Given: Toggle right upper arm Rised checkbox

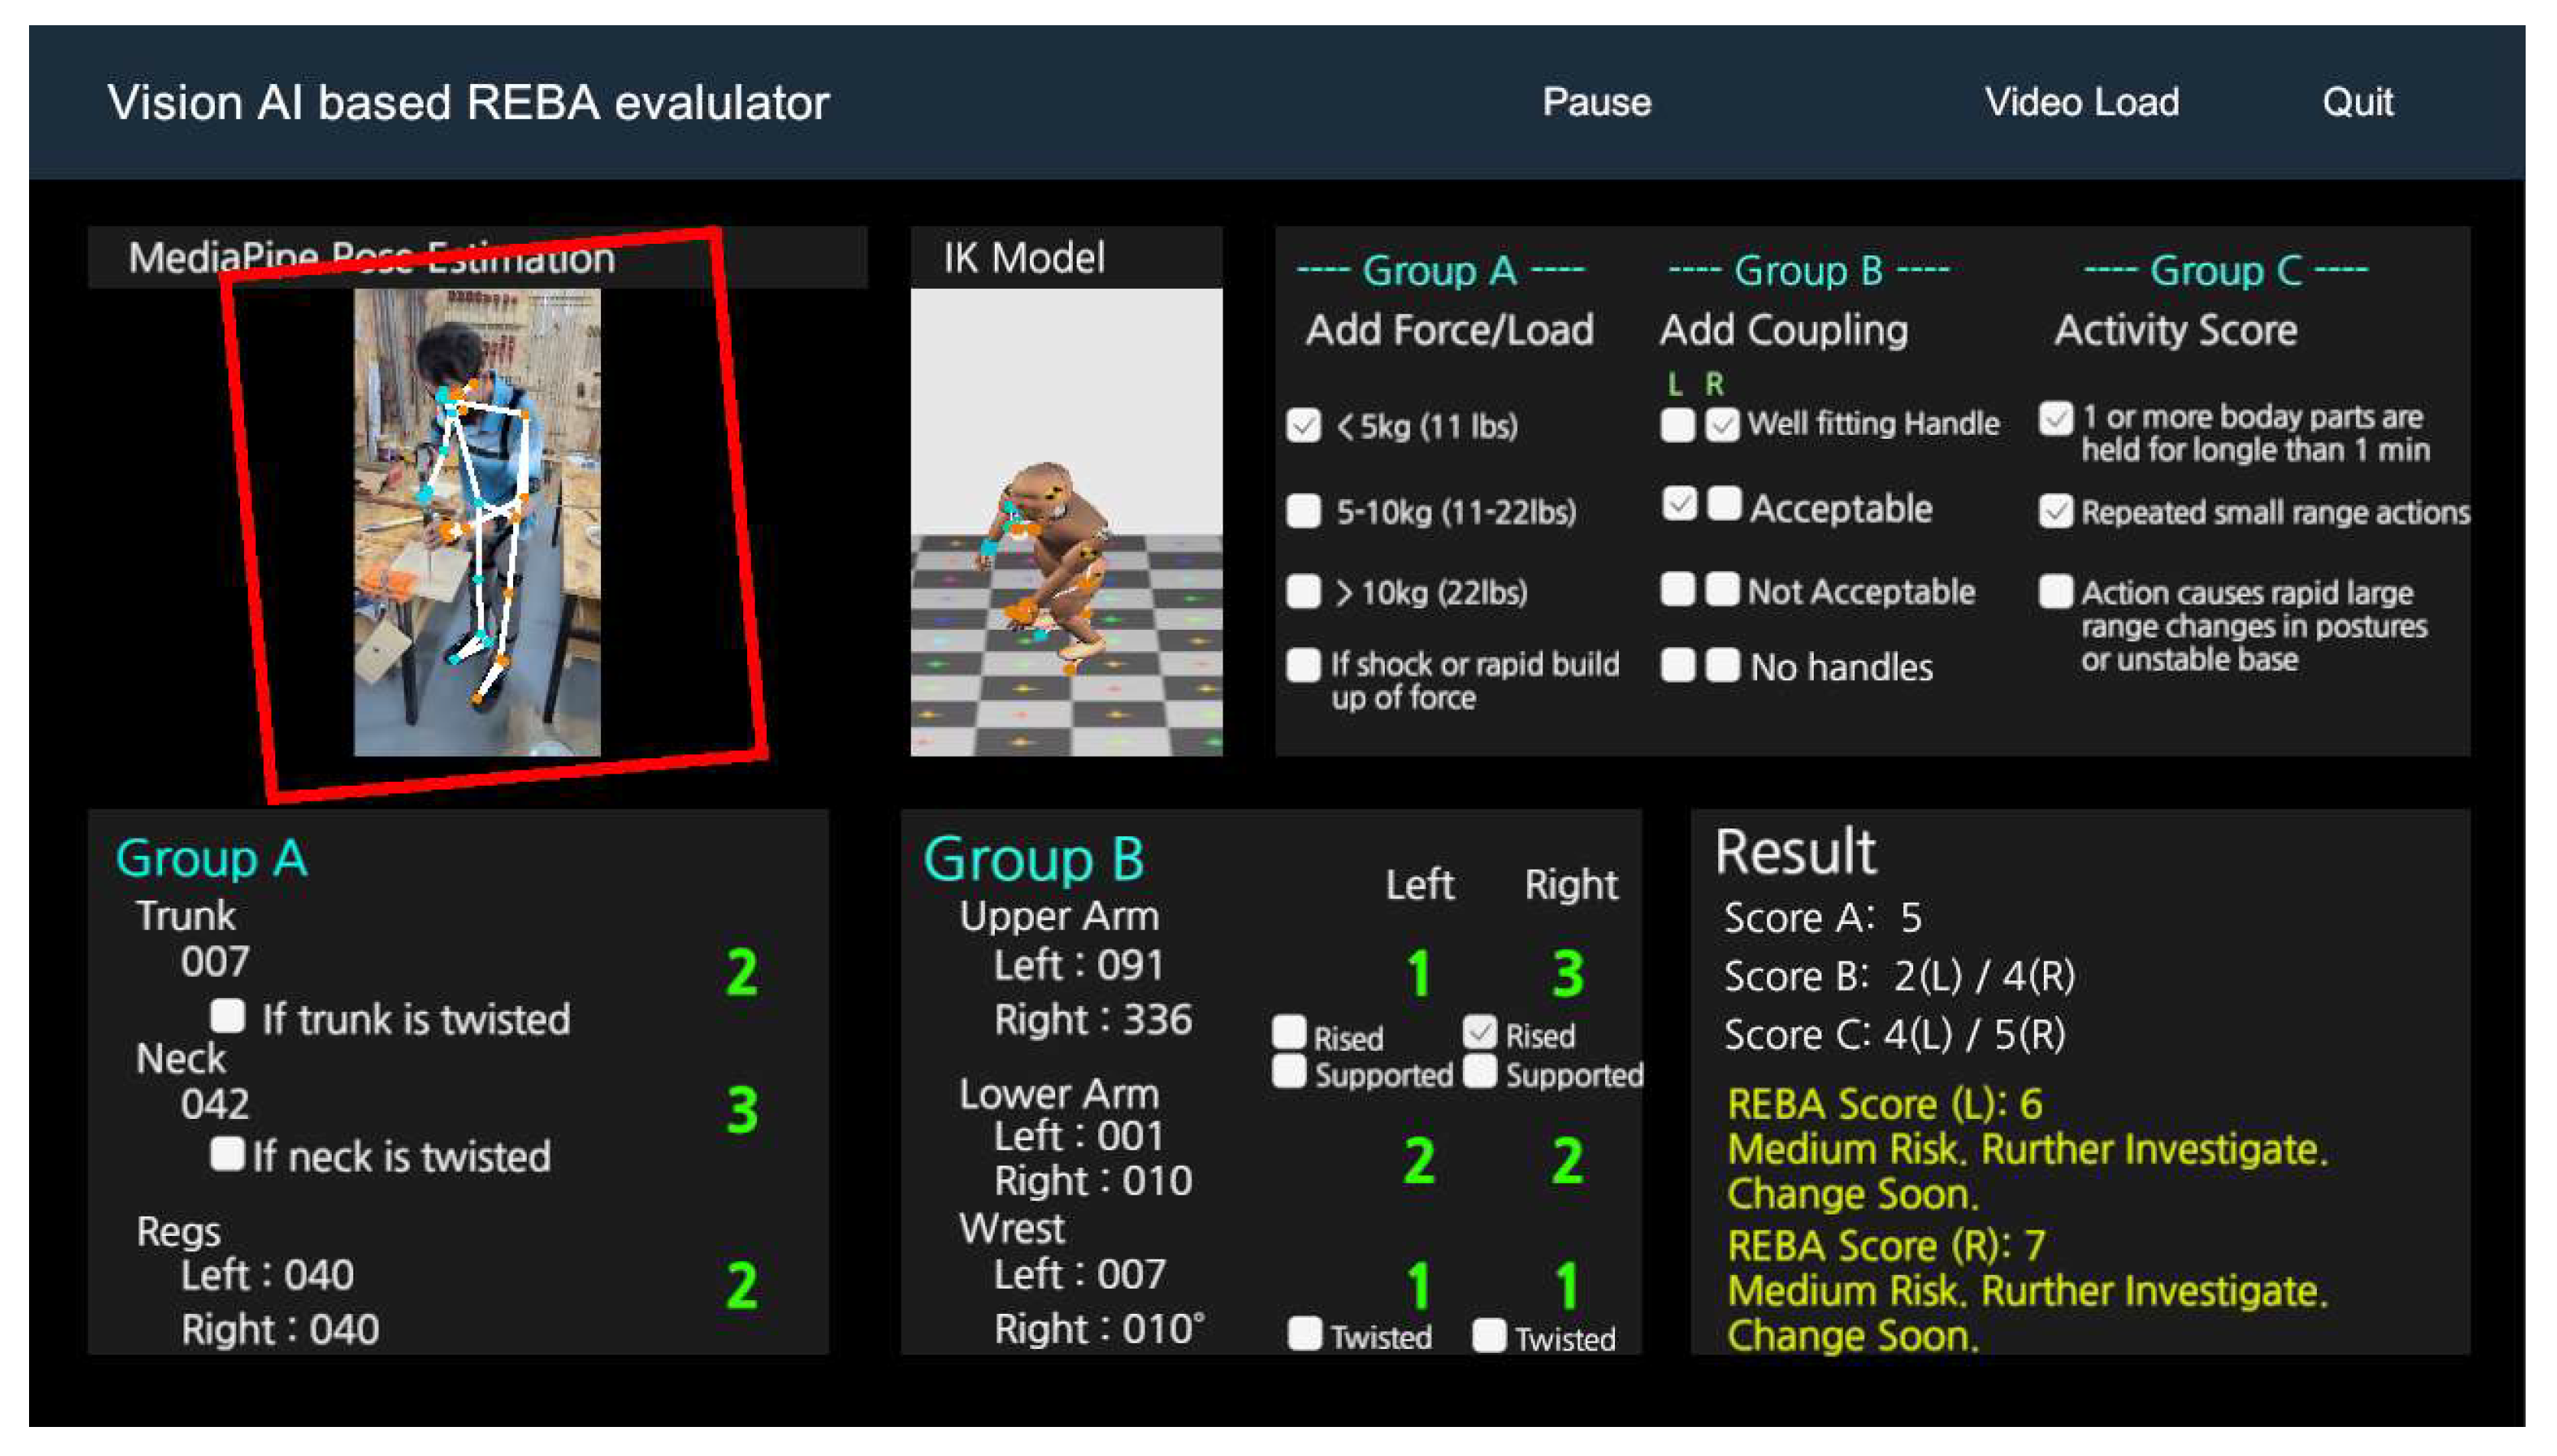Looking at the screenshot, I should (1479, 1032).
